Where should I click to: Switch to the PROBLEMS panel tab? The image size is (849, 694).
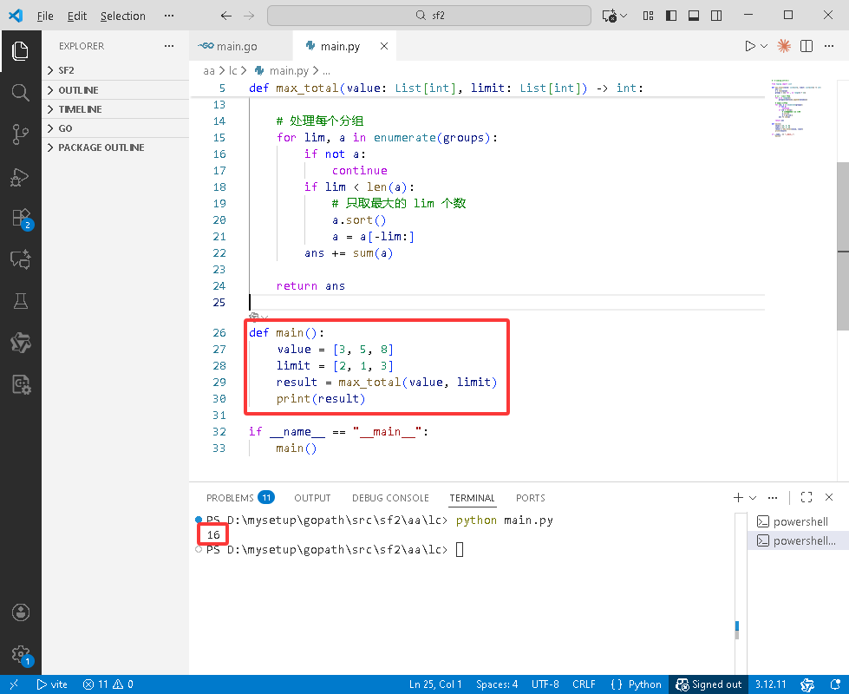click(x=240, y=497)
